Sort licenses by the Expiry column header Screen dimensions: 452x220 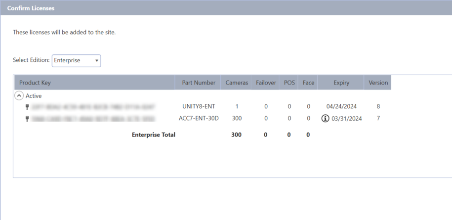point(341,83)
